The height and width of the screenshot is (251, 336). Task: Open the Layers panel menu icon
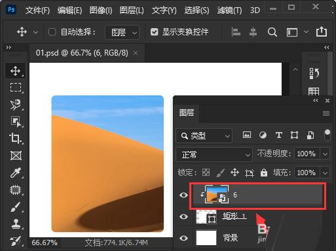click(326, 113)
